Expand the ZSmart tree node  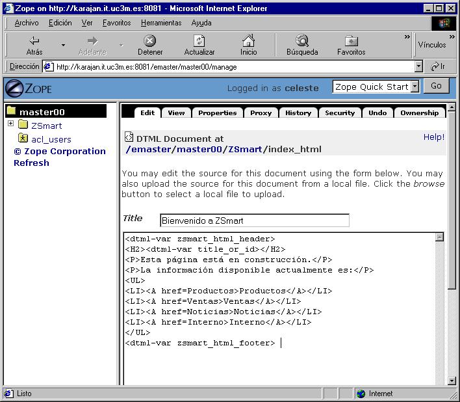10,124
